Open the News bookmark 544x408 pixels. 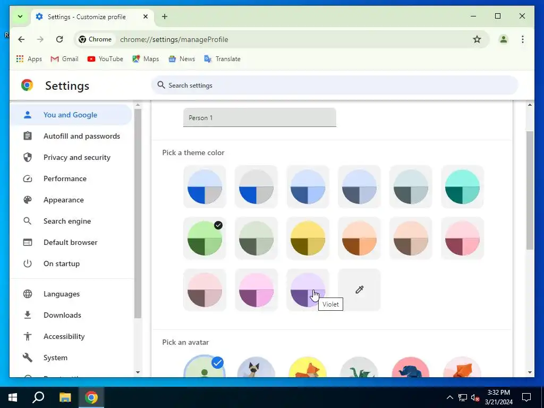pyautogui.click(x=182, y=59)
